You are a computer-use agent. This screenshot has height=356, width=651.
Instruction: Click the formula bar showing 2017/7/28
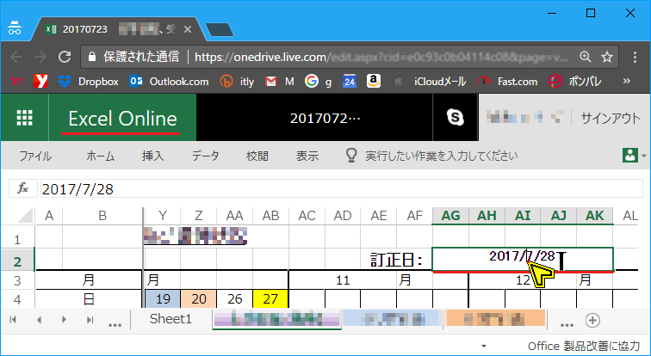(341, 189)
